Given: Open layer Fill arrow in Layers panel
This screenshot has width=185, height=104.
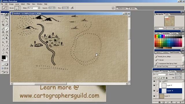Looking at the screenshot, I should tap(181, 78).
